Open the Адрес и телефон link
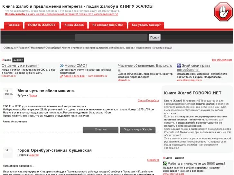Screen dimensions: 234x175 pyautogui.click(x=74, y=76)
